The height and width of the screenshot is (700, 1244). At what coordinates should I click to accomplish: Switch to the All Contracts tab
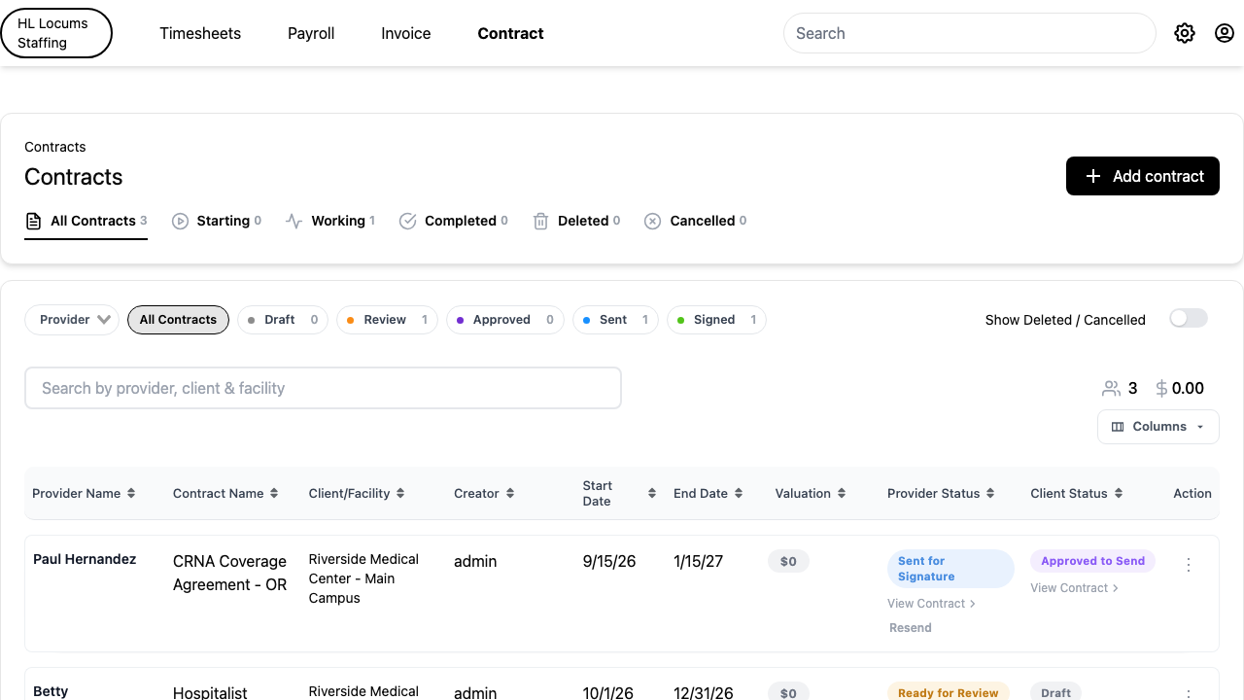click(x=86, y=221)
